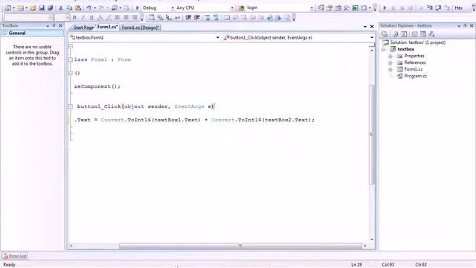The height and width of the screenshot is (268, 476).
Task: Close the current document tab with X
Action: tap(372, 27)
